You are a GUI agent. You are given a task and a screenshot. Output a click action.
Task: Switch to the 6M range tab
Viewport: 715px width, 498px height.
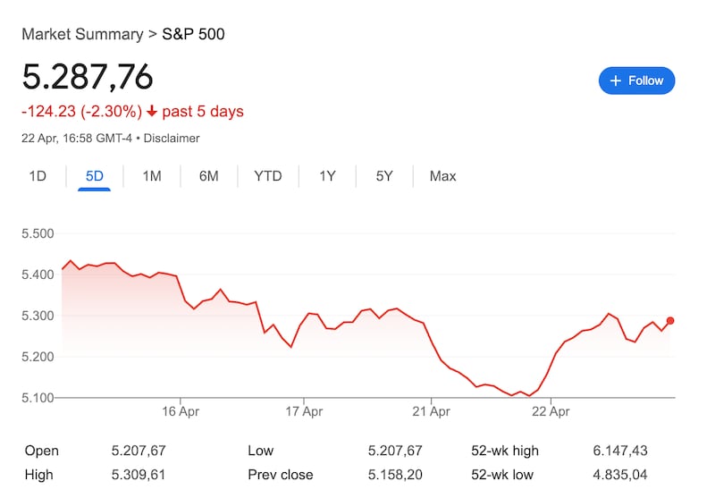(x=208, y=176)
